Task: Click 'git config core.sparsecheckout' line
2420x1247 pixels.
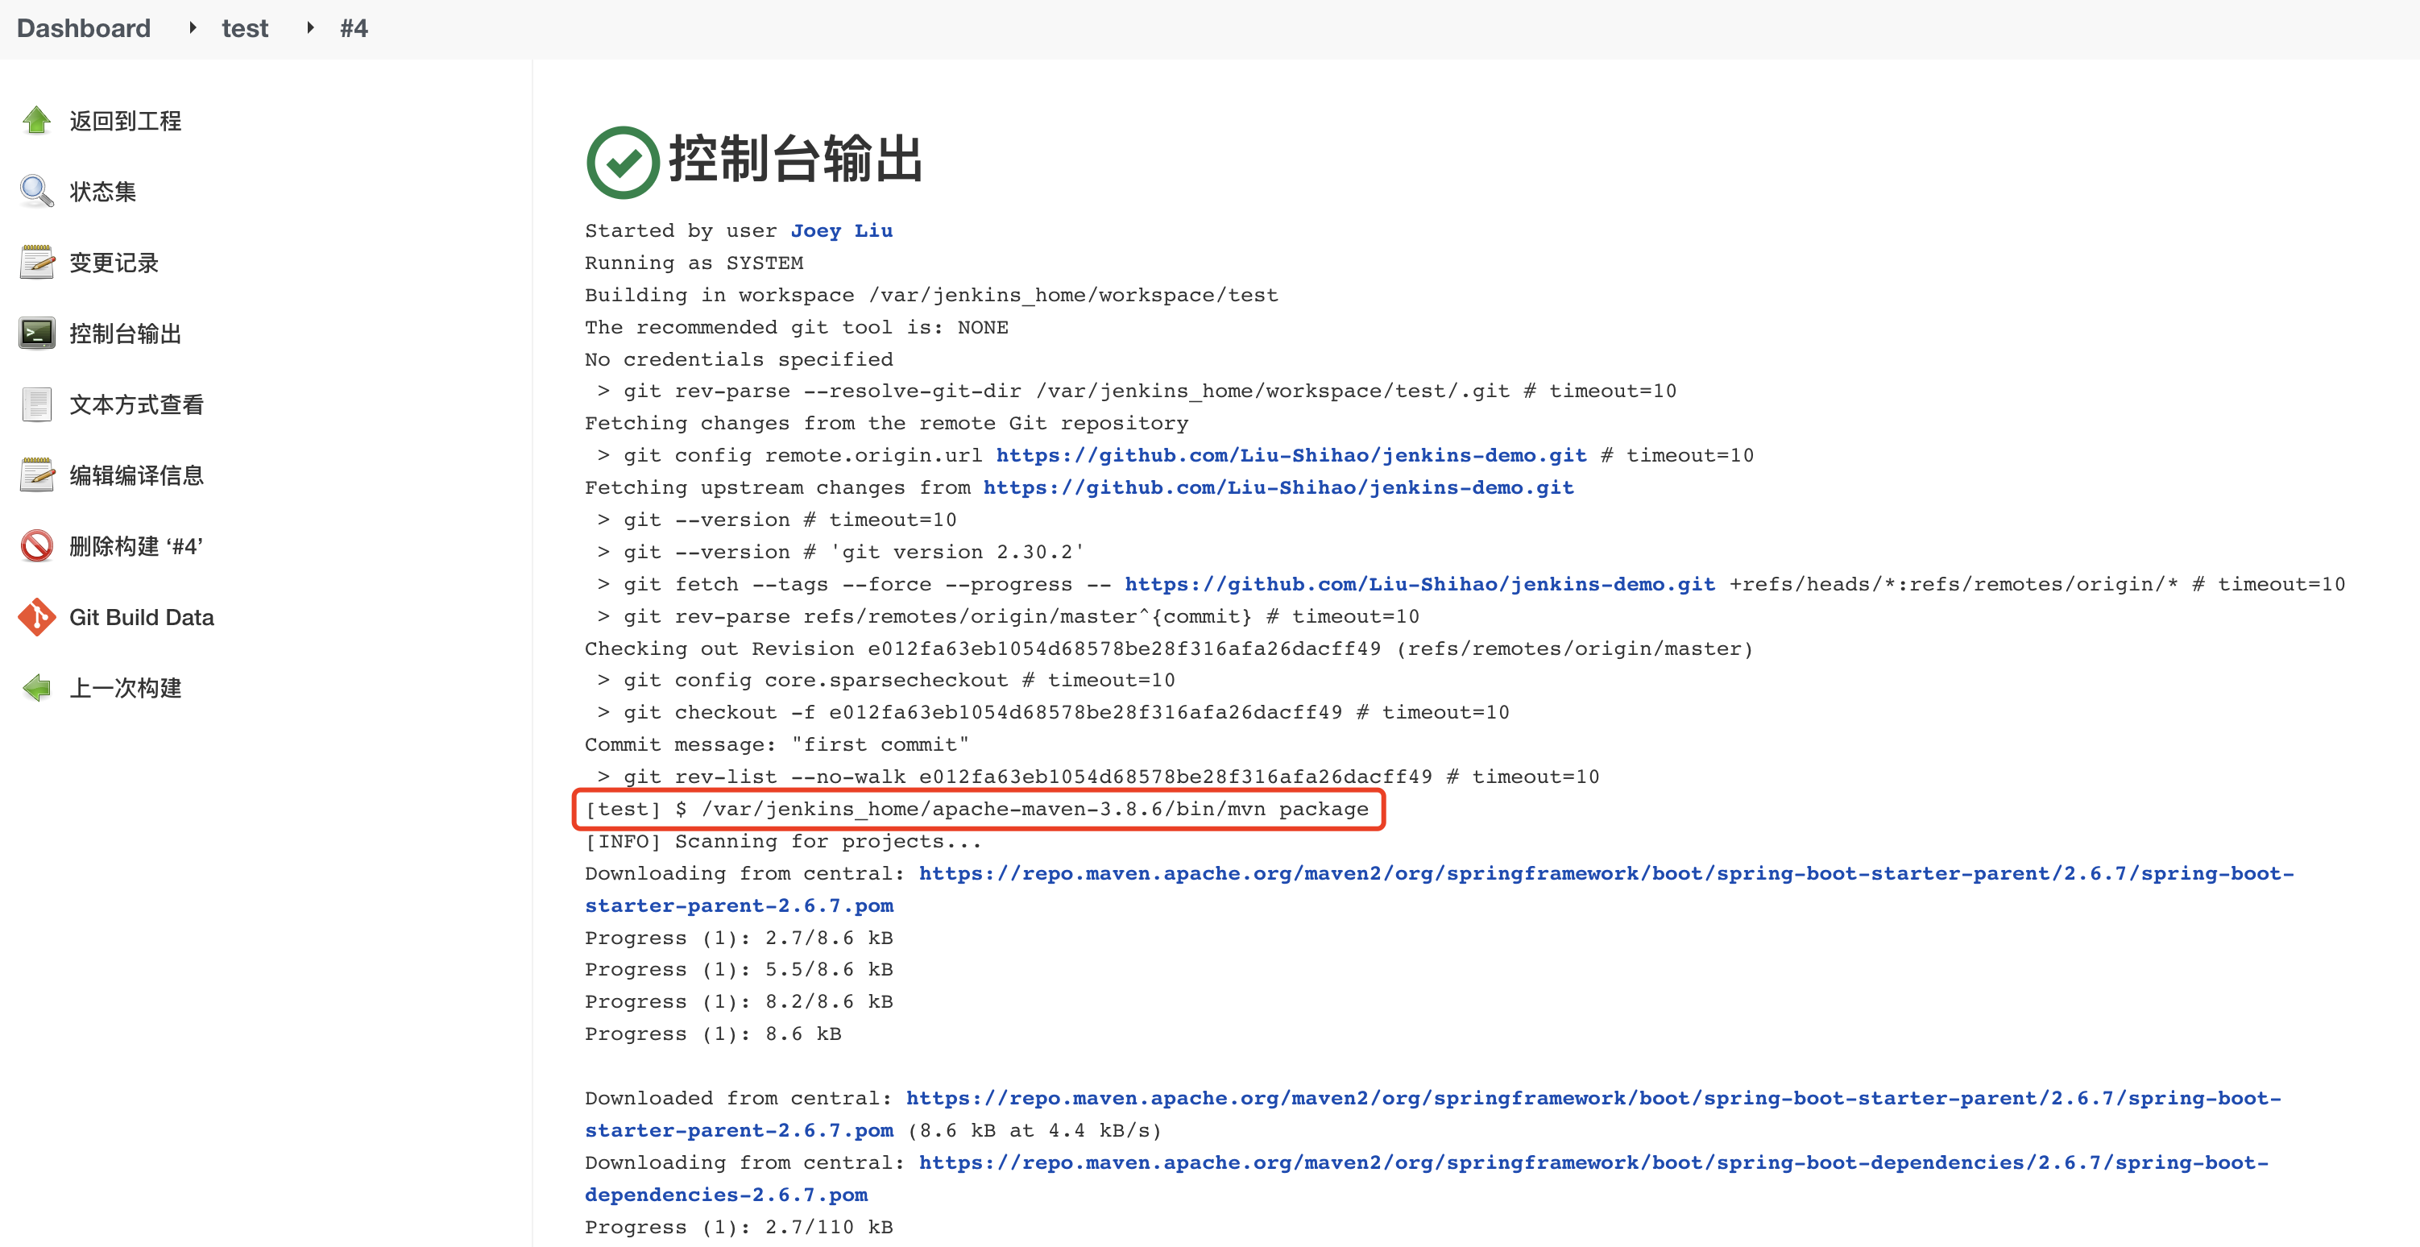Action: point(885,679)
